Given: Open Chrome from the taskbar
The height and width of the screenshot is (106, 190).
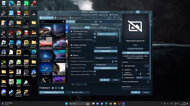Looking at the screenshot, I should [110, 104].
